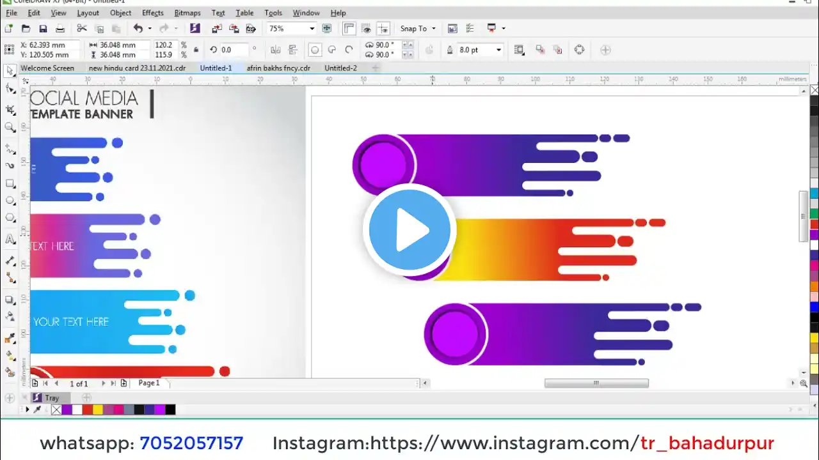819x460 pixels.
Task: Open the outline width 8.0 pt dropdown
Action: click(x=498, y=50)
